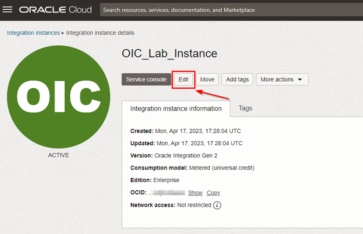Click the Edit button
This screenshot has height=234, width=363.
point(183,79)
